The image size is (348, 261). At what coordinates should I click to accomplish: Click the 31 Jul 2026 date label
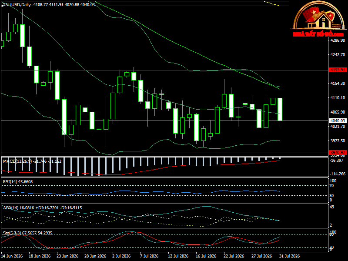[289, 256]
